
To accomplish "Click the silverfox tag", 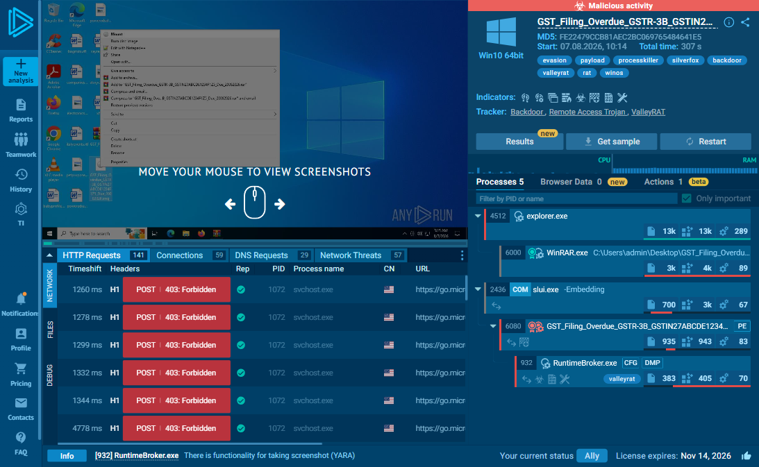I will (685, 60).
